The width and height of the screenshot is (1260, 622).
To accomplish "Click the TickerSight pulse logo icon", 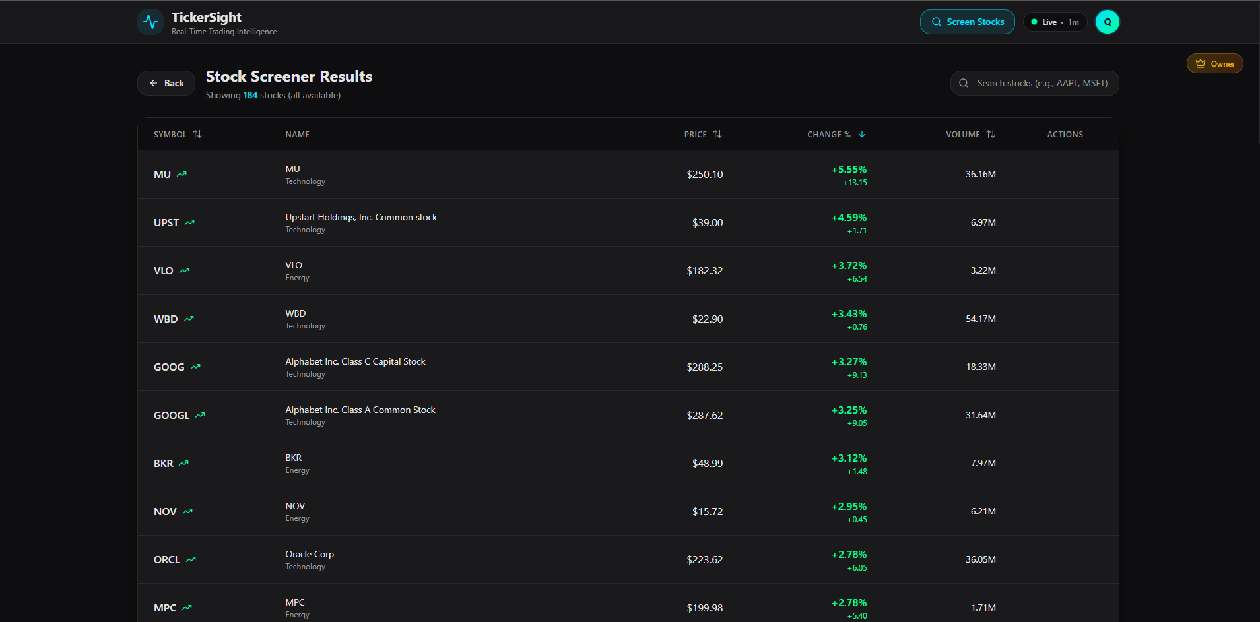I will tap(150, 22).
